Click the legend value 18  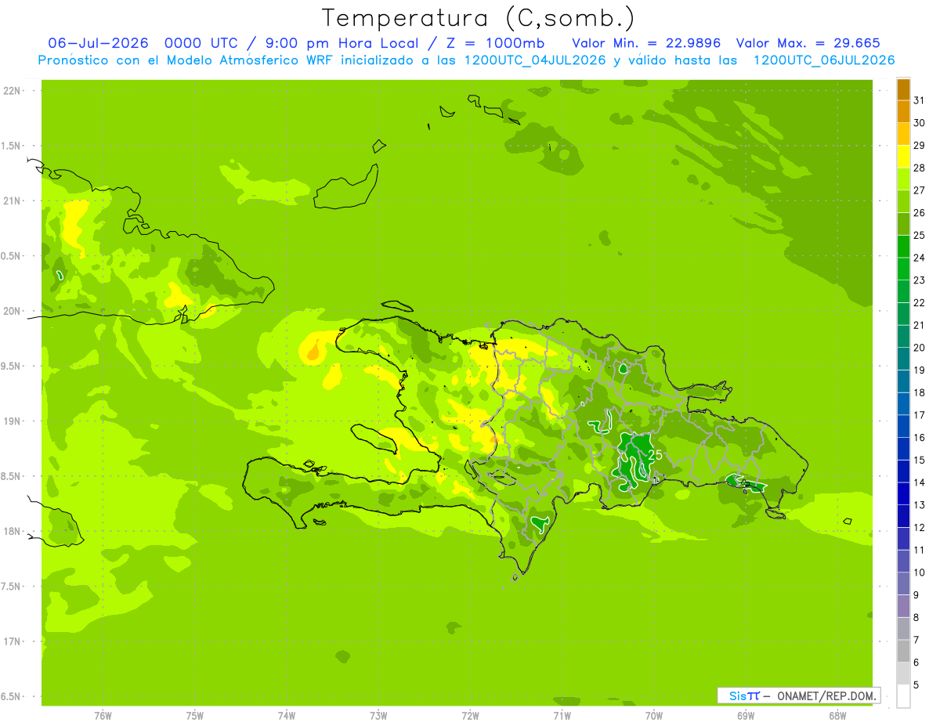coord(920,392)
